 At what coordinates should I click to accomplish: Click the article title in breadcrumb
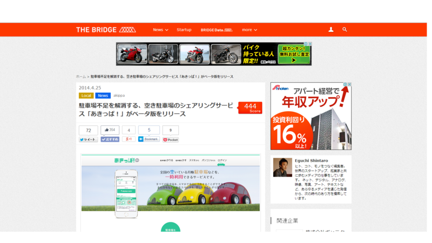coord(162,77)
